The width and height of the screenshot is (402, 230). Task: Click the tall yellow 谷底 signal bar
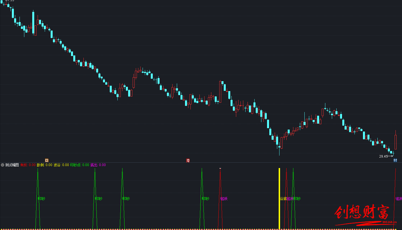coord(280,199)
